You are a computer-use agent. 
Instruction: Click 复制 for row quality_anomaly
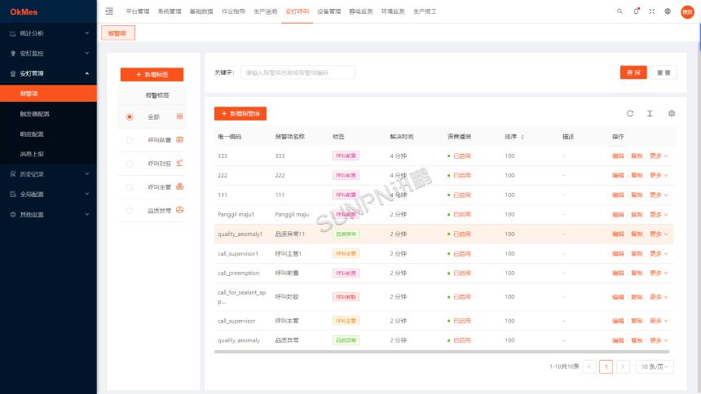(x=637, y=340)
